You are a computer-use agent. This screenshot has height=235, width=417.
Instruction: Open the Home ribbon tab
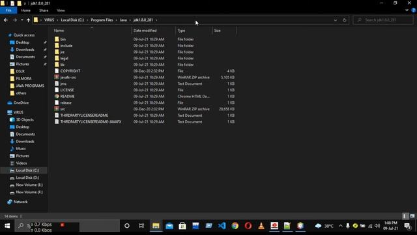[x=26, y=10]
